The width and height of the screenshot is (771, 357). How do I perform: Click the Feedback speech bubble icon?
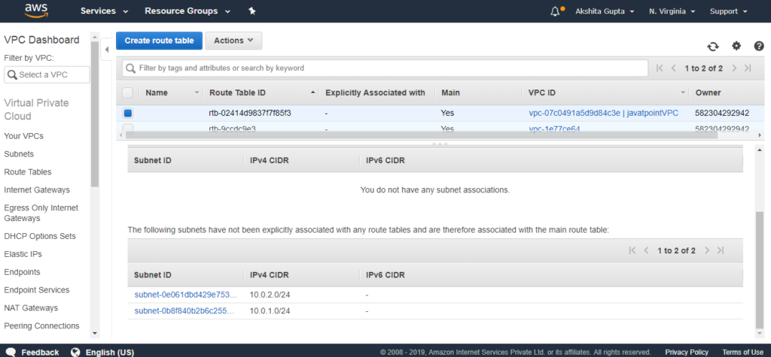[x=11, y=352]
